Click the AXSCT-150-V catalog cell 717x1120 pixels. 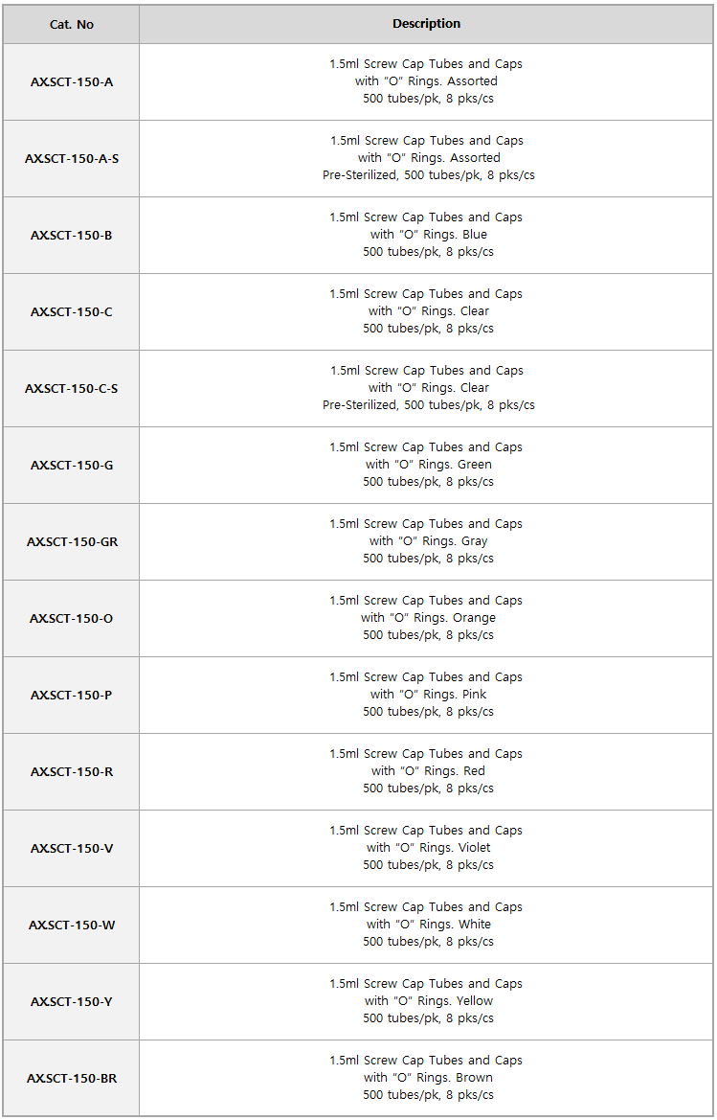click(72, 849)
